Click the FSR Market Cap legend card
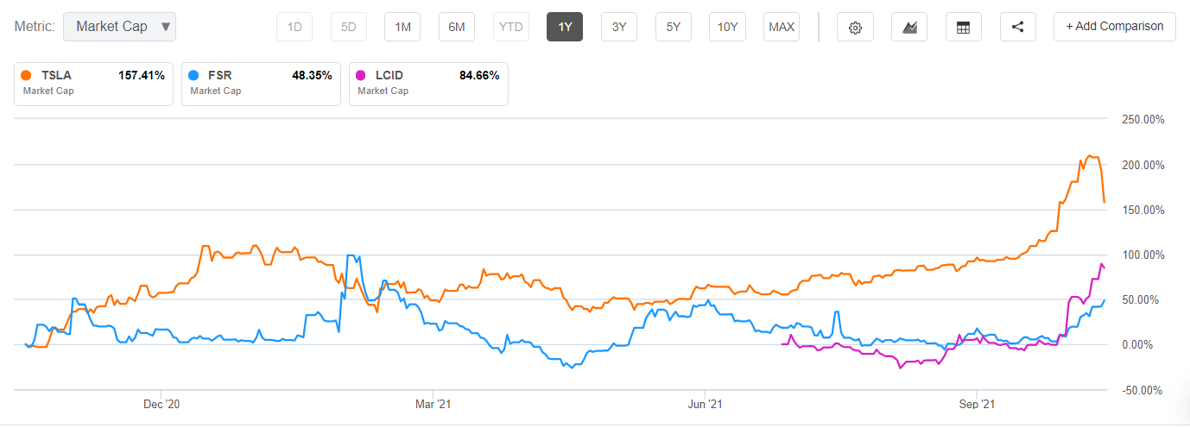 coord(261,83)
